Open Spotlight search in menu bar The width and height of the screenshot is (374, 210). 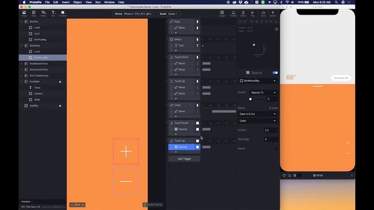click(x=337, y=2)
